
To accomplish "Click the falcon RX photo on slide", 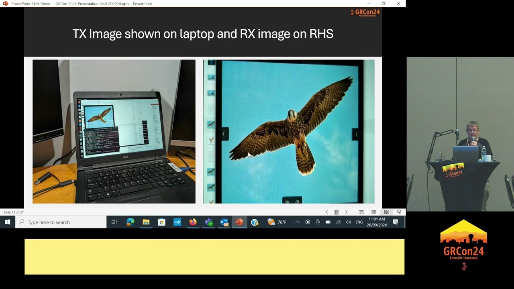I will [x=289, y=132].
